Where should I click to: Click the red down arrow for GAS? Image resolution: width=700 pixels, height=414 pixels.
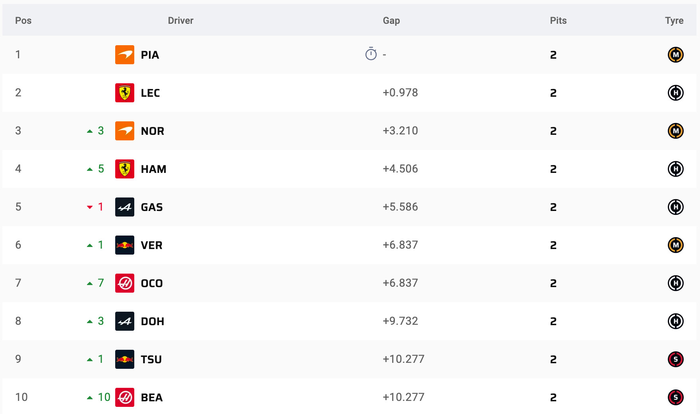pos(90,207)
